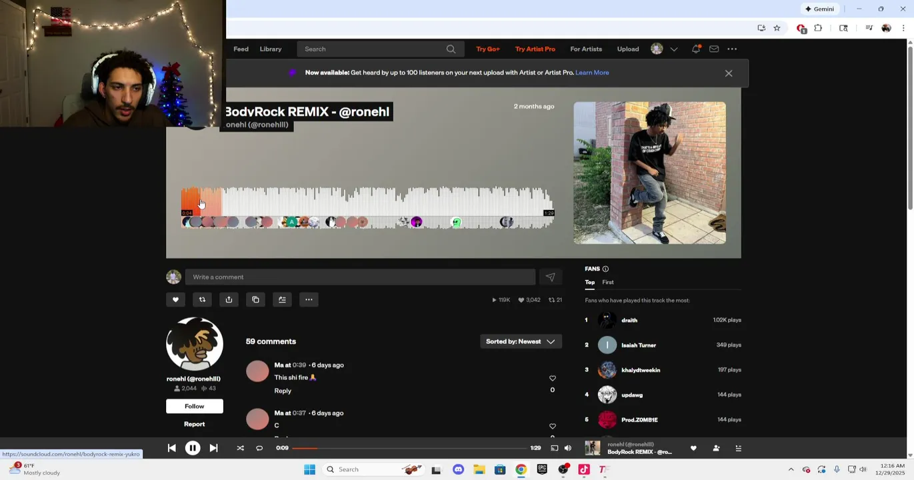
Task: Pause the playing track in player bar
Action: (192, 448)
